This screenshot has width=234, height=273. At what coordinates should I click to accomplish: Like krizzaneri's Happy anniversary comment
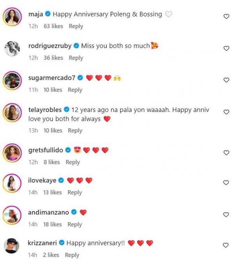pyautogui.click(x=226, y=245)
